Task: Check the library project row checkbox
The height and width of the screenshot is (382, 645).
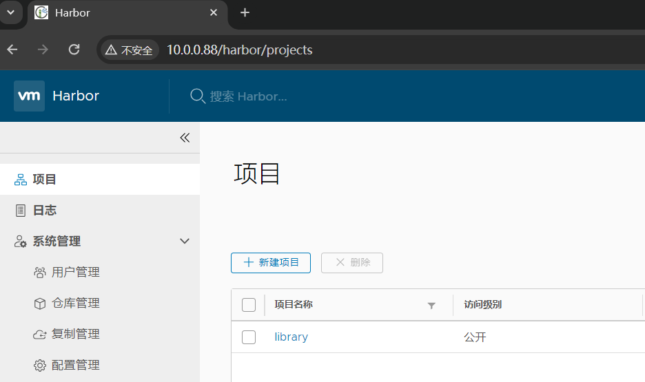Action: pyautogui.click(x=249, y=337)
